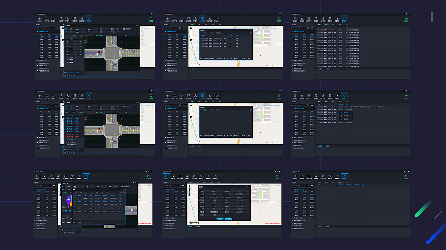The width and height of the screenshot is (446, 250).
Task: Click search magnifier icon in bottom-middle panel sidebar
Action: (x=179, y=186)
